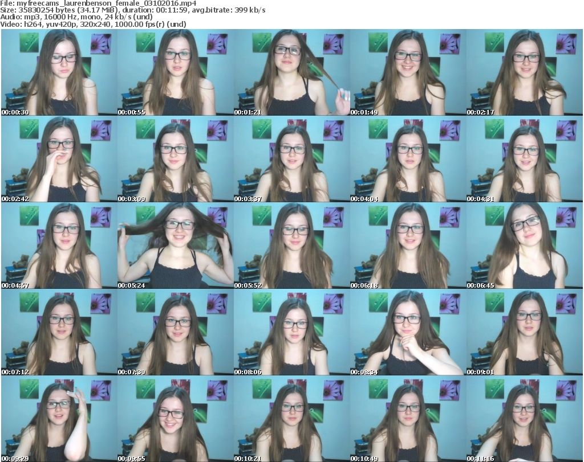
Task: Open the thumbnail stamped 00:10:21
Action: [x=291, y=419]
